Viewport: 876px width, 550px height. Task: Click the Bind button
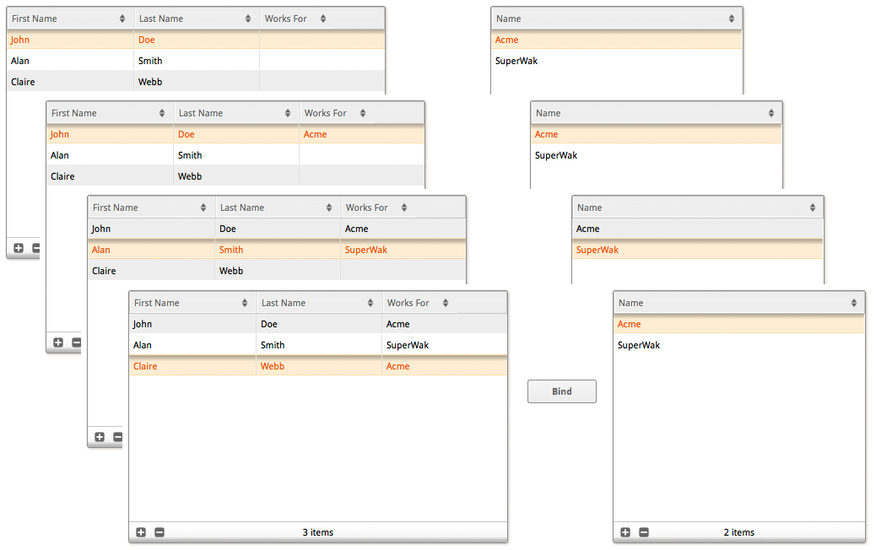coord(561,391)
